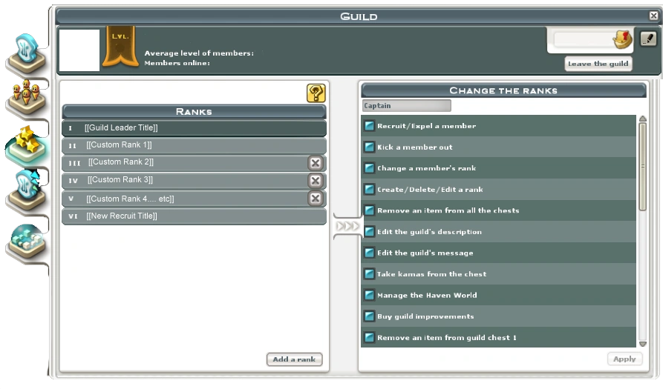663x389 pixels.
Task: Click the permissions list scrollbar thumb
Action: (x=643, y=167)
